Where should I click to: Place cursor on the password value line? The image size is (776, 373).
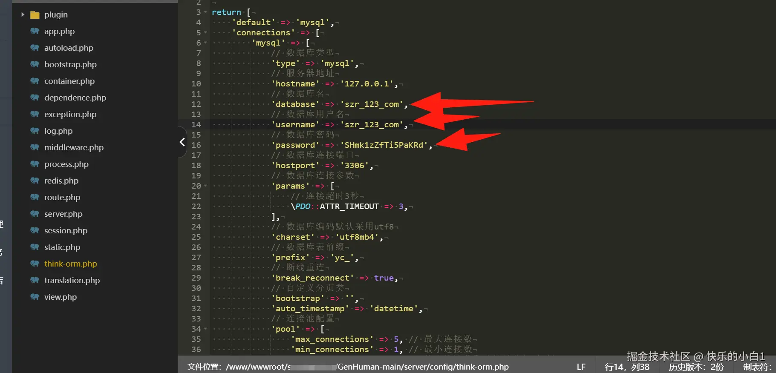click(352, 145)
